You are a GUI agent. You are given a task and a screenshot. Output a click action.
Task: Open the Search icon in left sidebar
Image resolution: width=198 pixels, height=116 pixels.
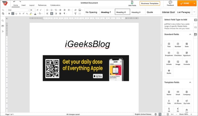click(3, 21)
